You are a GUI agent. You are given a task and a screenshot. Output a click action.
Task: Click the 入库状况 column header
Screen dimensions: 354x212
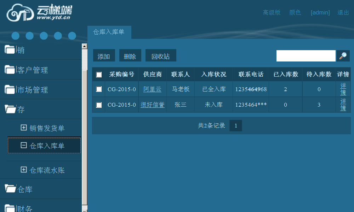click(213, 74)
